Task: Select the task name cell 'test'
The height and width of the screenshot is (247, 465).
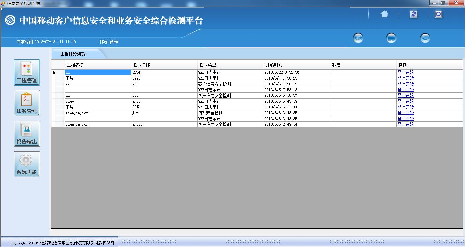Action: click(164, 78)
